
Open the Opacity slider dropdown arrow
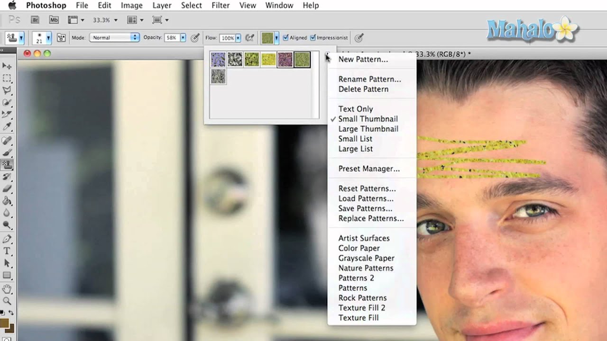pos(183,37)
